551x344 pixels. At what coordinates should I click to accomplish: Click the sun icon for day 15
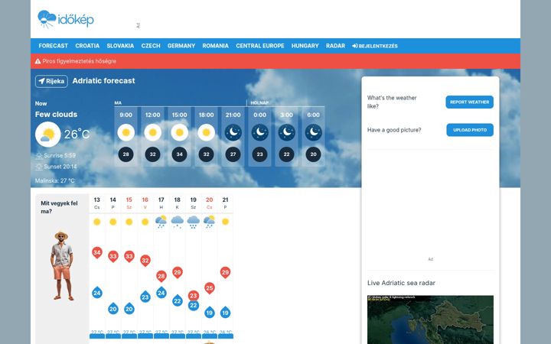tap(129, 222)
